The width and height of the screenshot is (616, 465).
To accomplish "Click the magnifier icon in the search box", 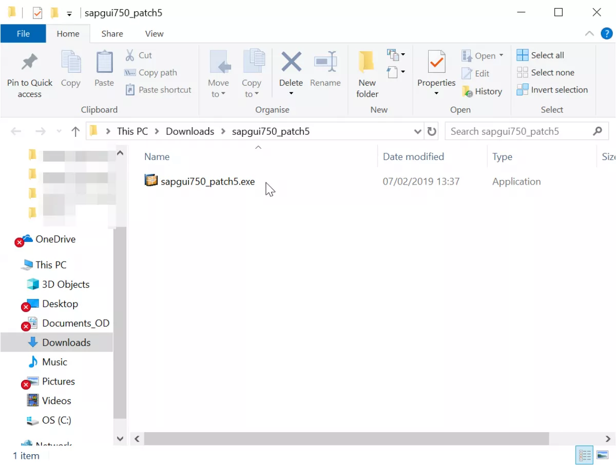I will [x=598, y=131].
